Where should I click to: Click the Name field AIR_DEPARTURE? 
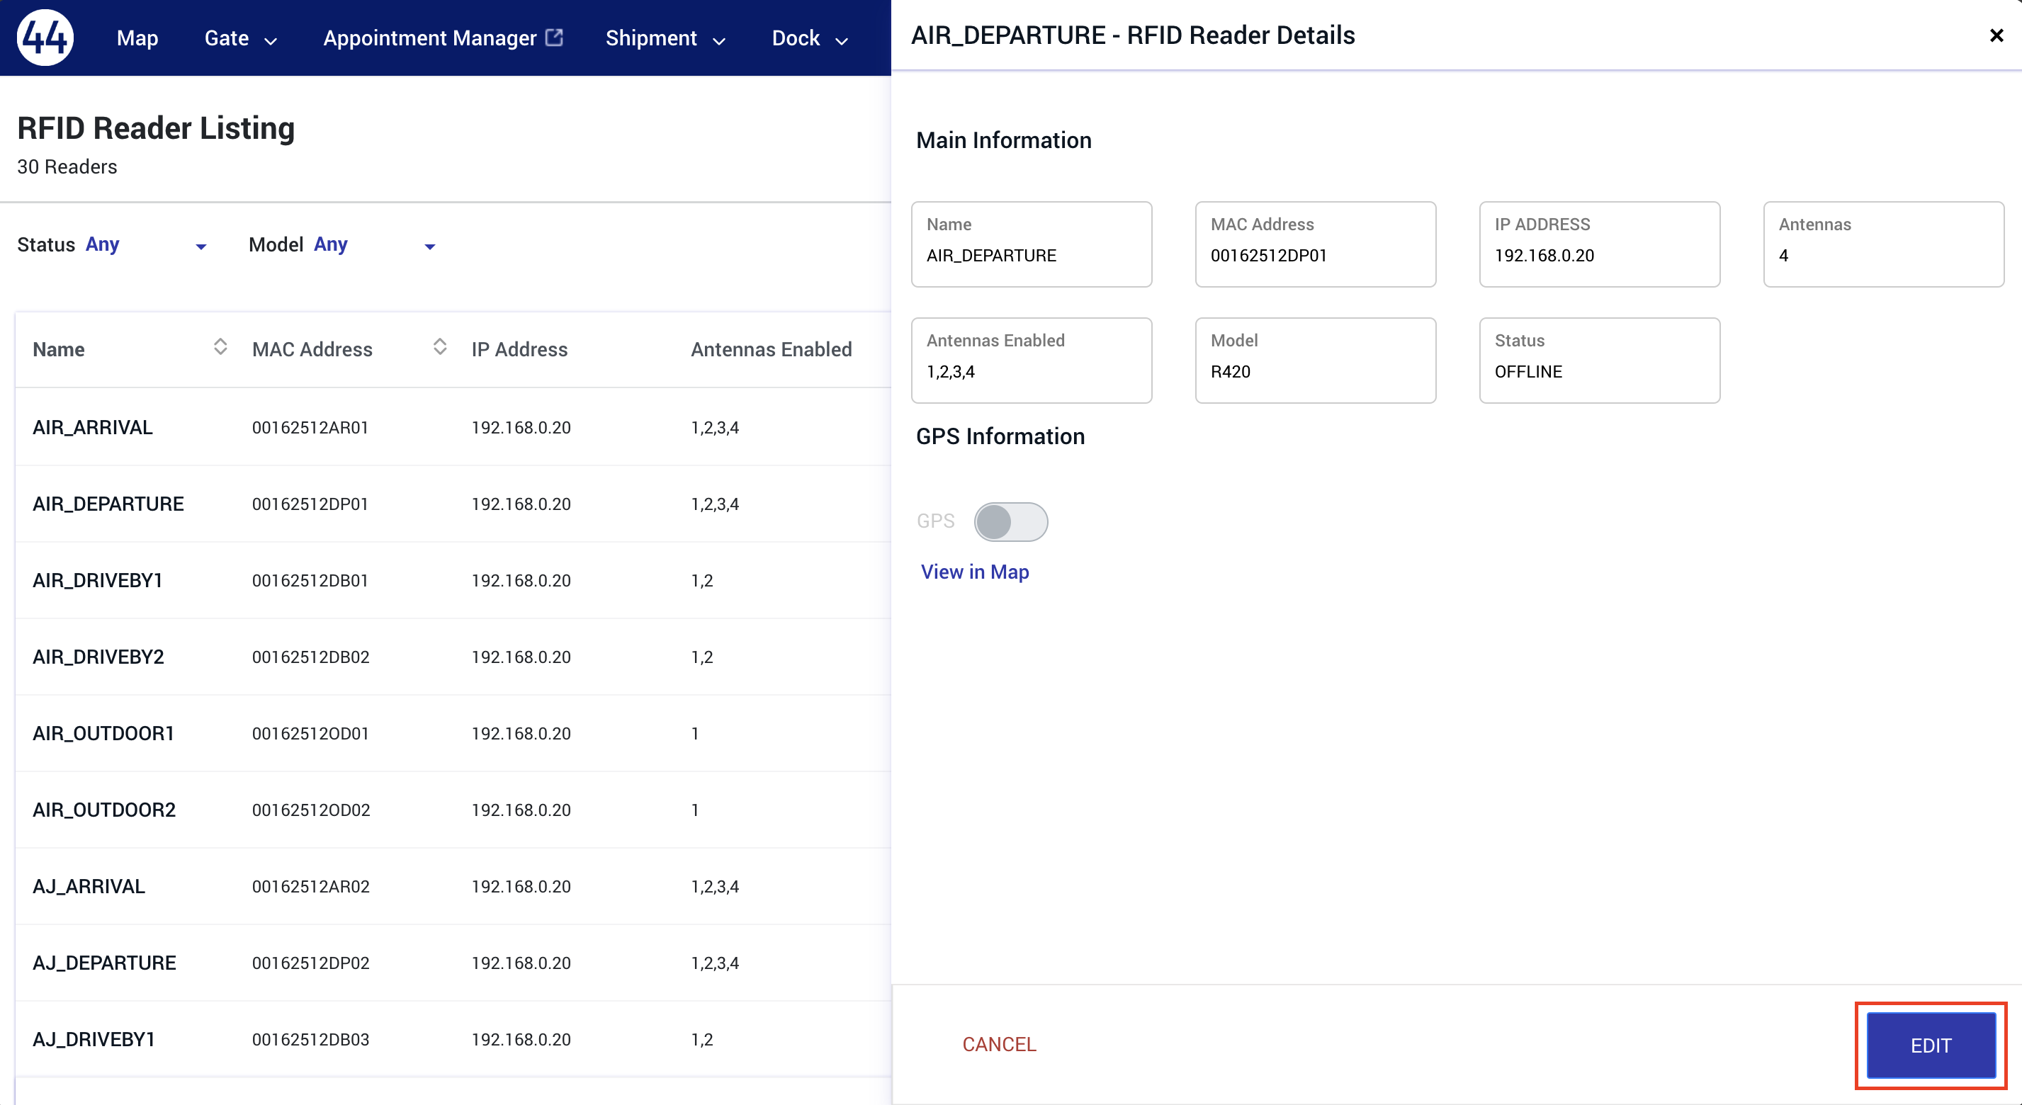point(1032,244)
